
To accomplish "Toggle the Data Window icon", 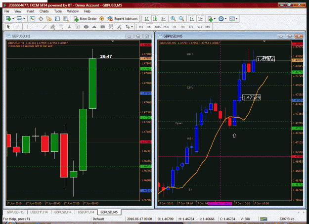I will click(x=41, y=19).
